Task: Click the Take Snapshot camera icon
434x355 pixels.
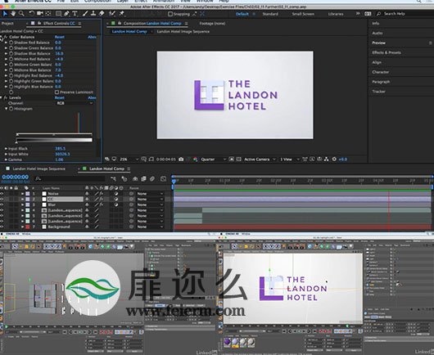Action: [x=181, y=160]
